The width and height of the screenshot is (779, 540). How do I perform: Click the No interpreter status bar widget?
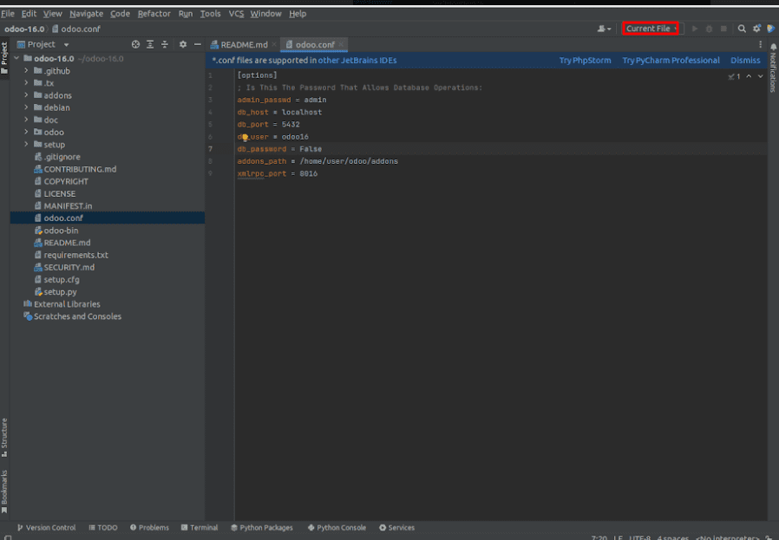(727, 537)
